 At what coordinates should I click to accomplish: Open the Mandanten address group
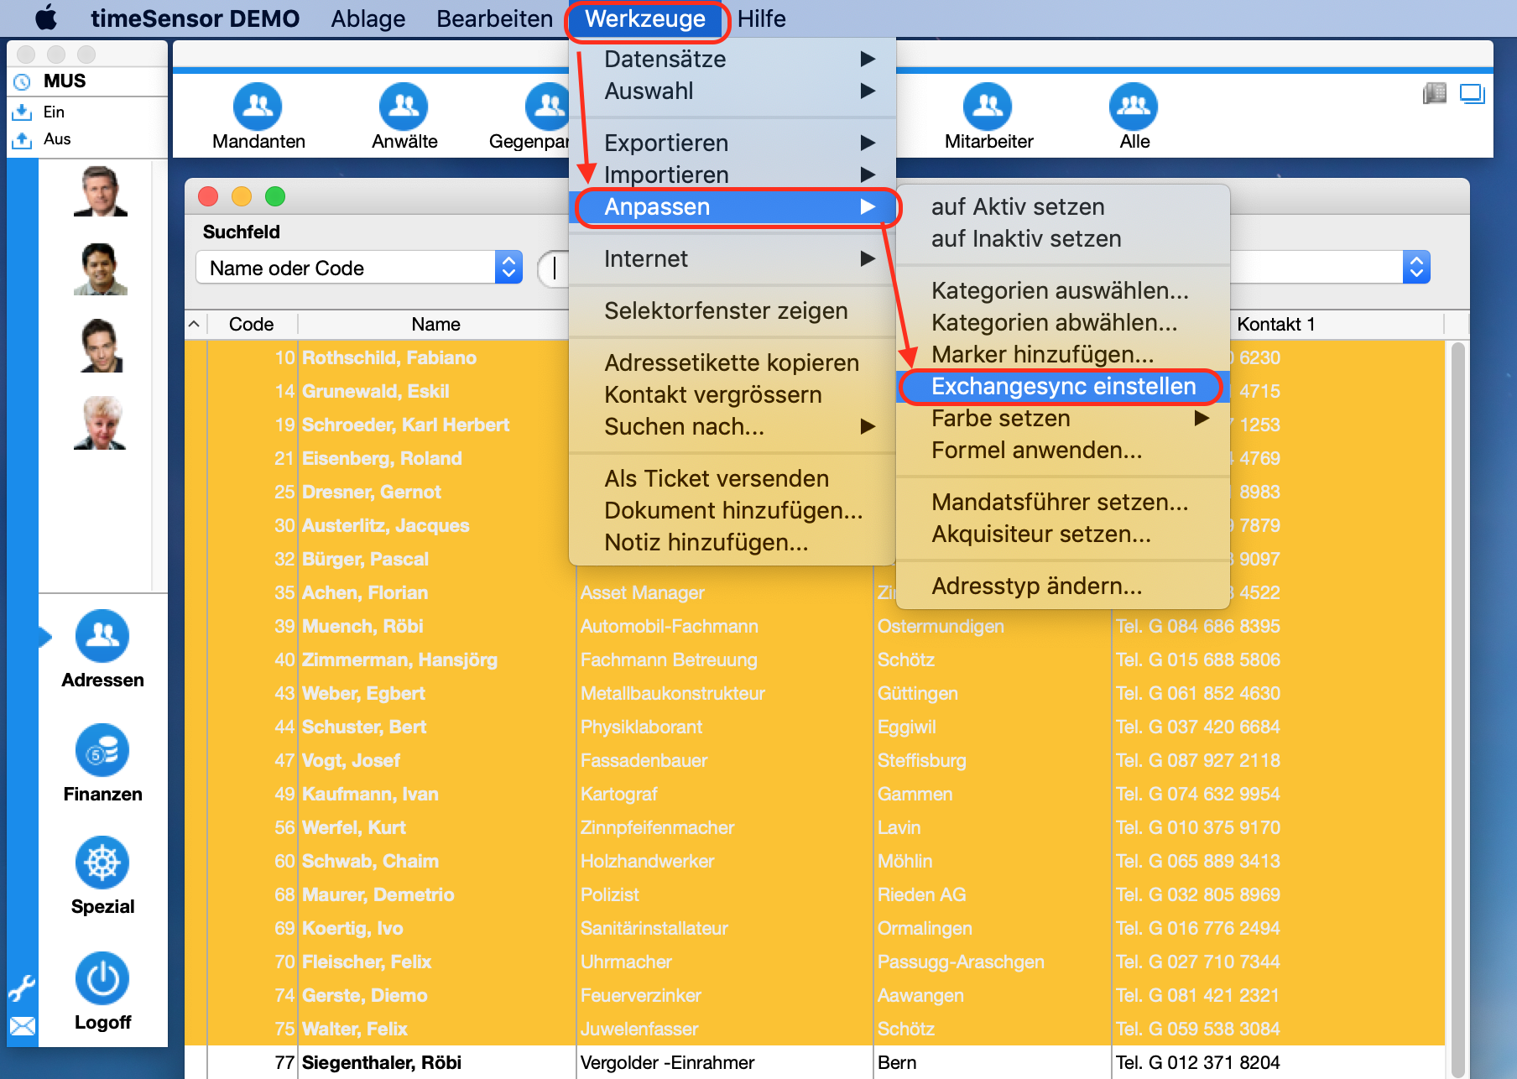coord(258,117)
